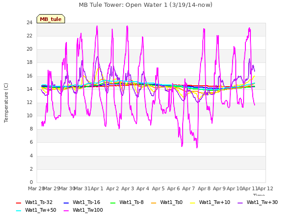The height and width of the screenshot is (219, 293).
Task: Select the Wat1_Ts-32 legend label
Action: [39, 203]
